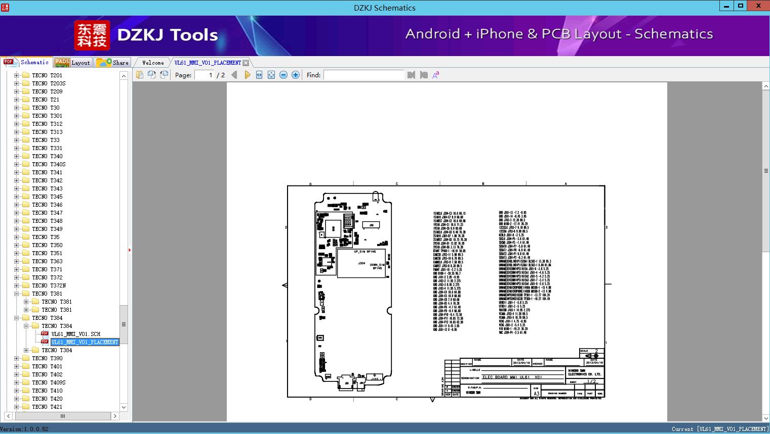The image size is (770, 434).
Task: Collapse the side panel with the red splitter arrow
Action: (130, 250)
